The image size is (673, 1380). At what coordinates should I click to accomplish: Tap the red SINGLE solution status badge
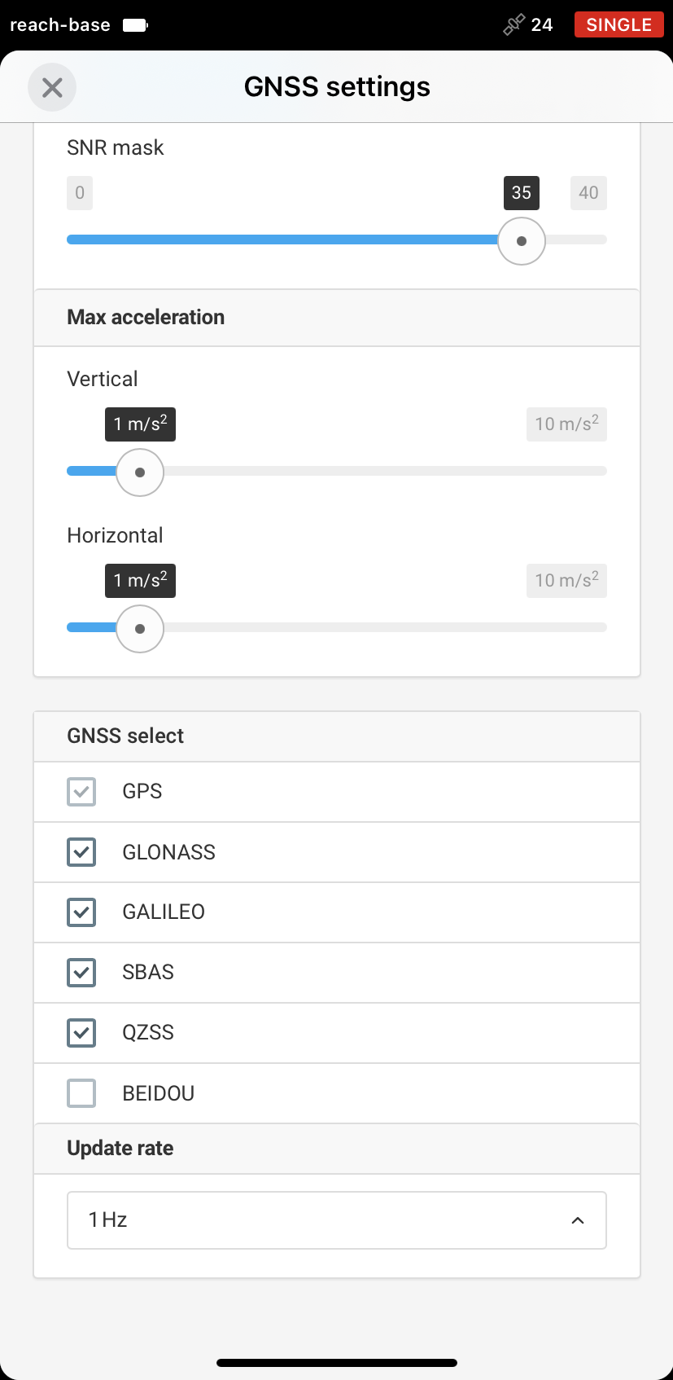click(618, 24)
